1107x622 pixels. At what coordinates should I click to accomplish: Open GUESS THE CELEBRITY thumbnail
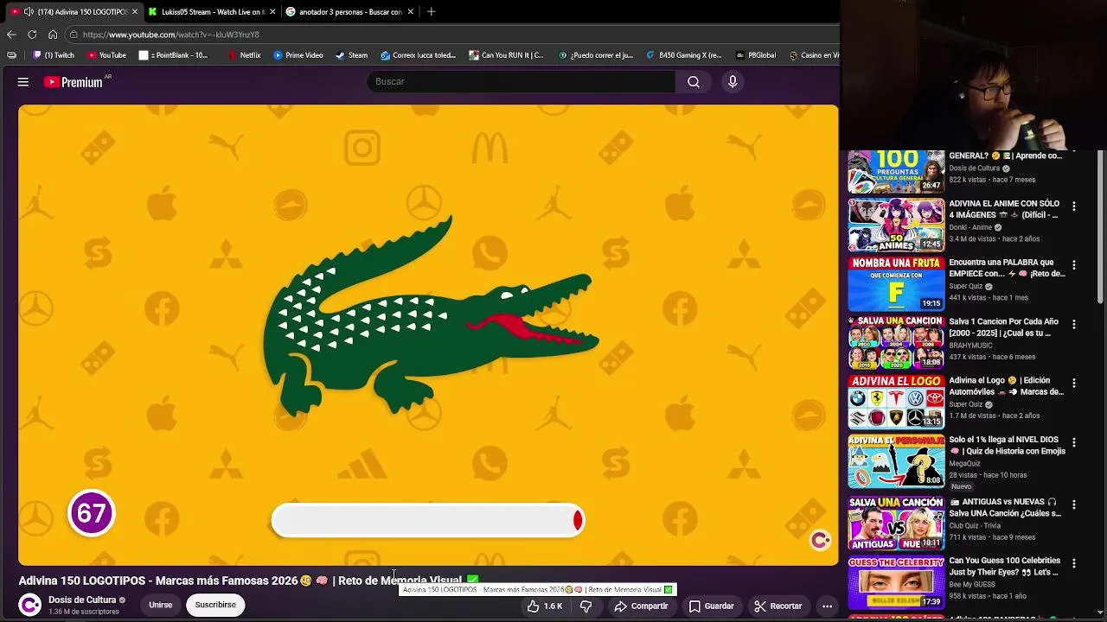(896, 582)
